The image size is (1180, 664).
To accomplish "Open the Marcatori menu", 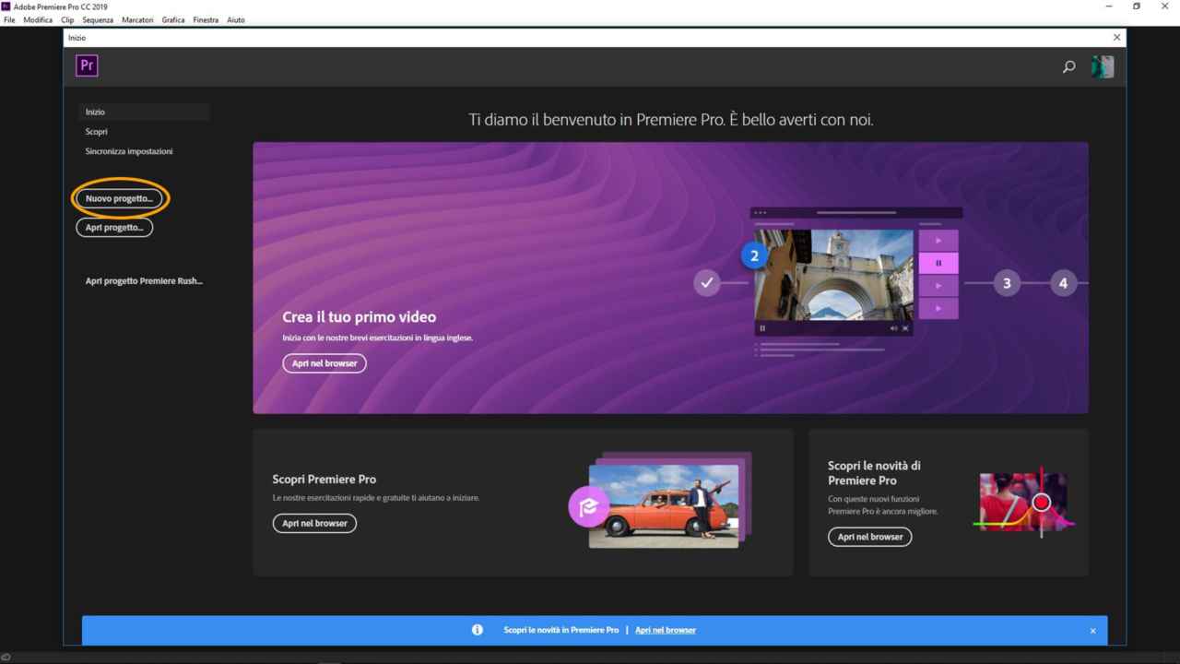I will click(138, 19).
